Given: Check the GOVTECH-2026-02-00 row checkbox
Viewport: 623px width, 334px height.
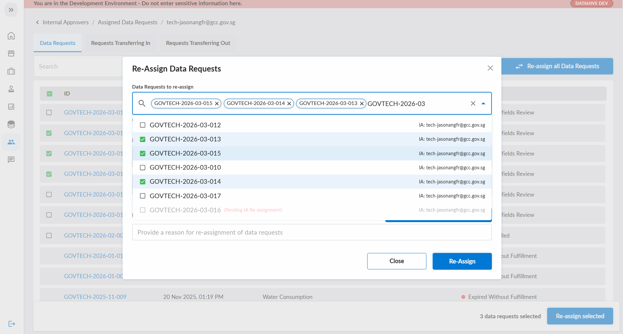Looking at the screenshot, I should [x=49, y=236].
